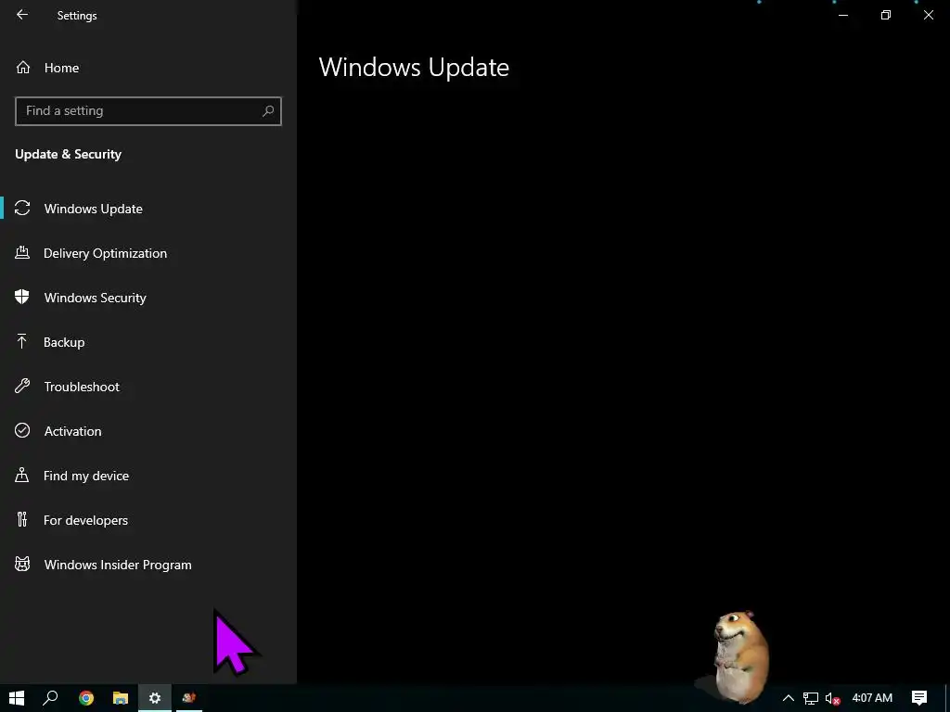Click the Activation checkmark circle icon
950x712 pixels.
click(22, 430)
